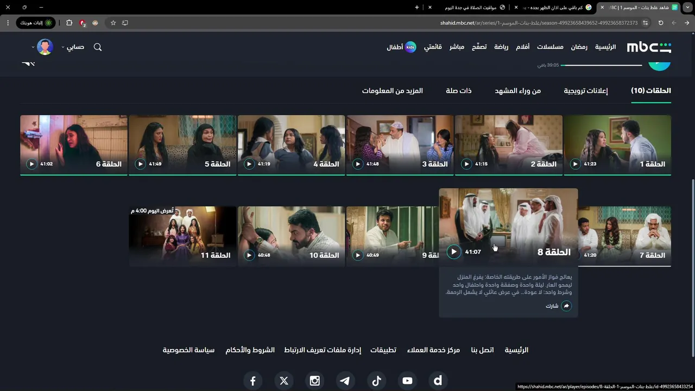Open the Instagram footer icon
695x391 pixels.
(x=315, y=381)
